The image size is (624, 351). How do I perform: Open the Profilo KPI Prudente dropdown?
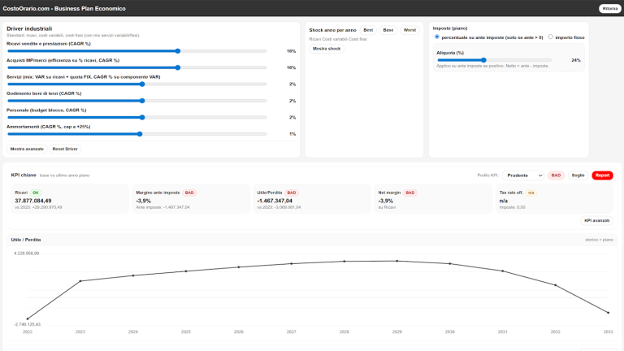pyautogui.click(x=523, y=175)
